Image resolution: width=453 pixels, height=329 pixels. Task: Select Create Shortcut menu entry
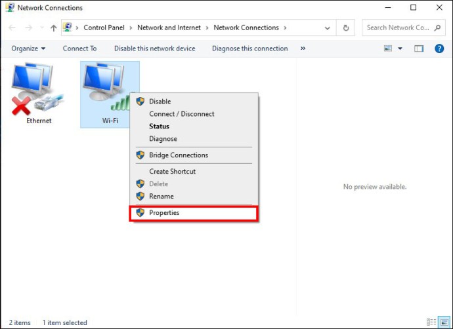(194, 171)
